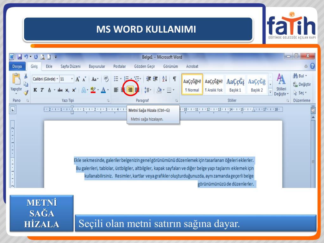Click the New Document icon in quick access toolbar
The width and height of the screenshot is (324, 243).
[x=49, y=57]
